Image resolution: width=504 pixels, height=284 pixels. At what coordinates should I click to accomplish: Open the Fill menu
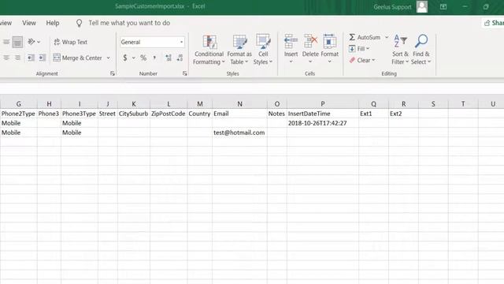(359, 49)
